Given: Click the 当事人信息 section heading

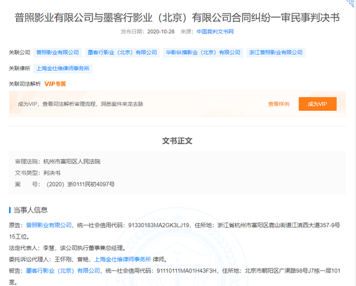Looking at the screenshot, I should click(x=30, y=210).
